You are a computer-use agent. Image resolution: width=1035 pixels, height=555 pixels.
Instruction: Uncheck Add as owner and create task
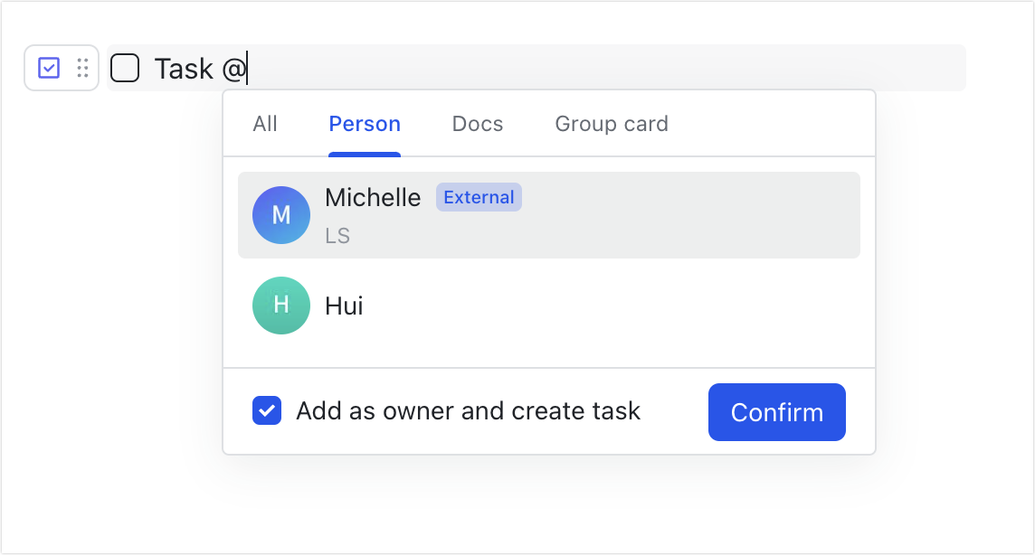tap(267, 411)
